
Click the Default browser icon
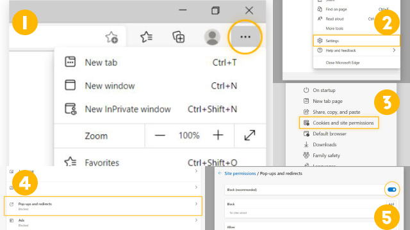[x=306, y=134]
